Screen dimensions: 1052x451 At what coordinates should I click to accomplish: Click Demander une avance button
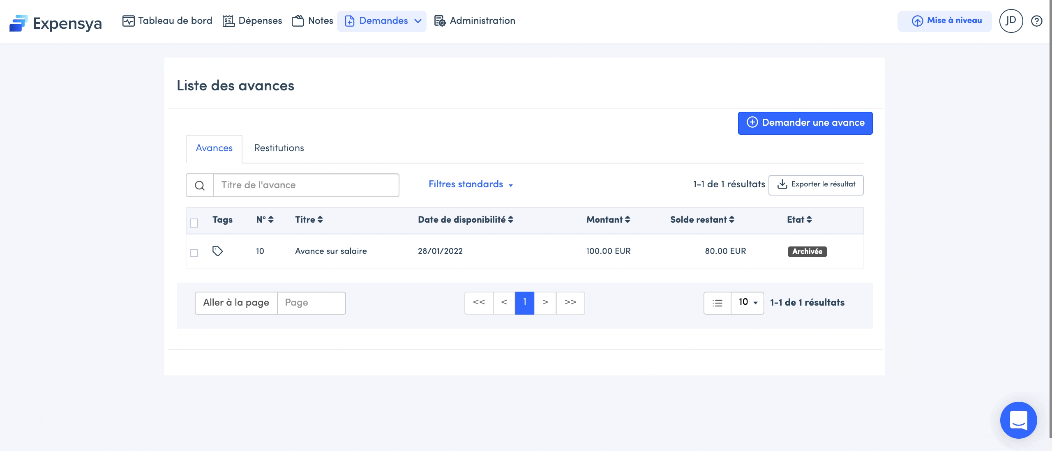(805, 123)
